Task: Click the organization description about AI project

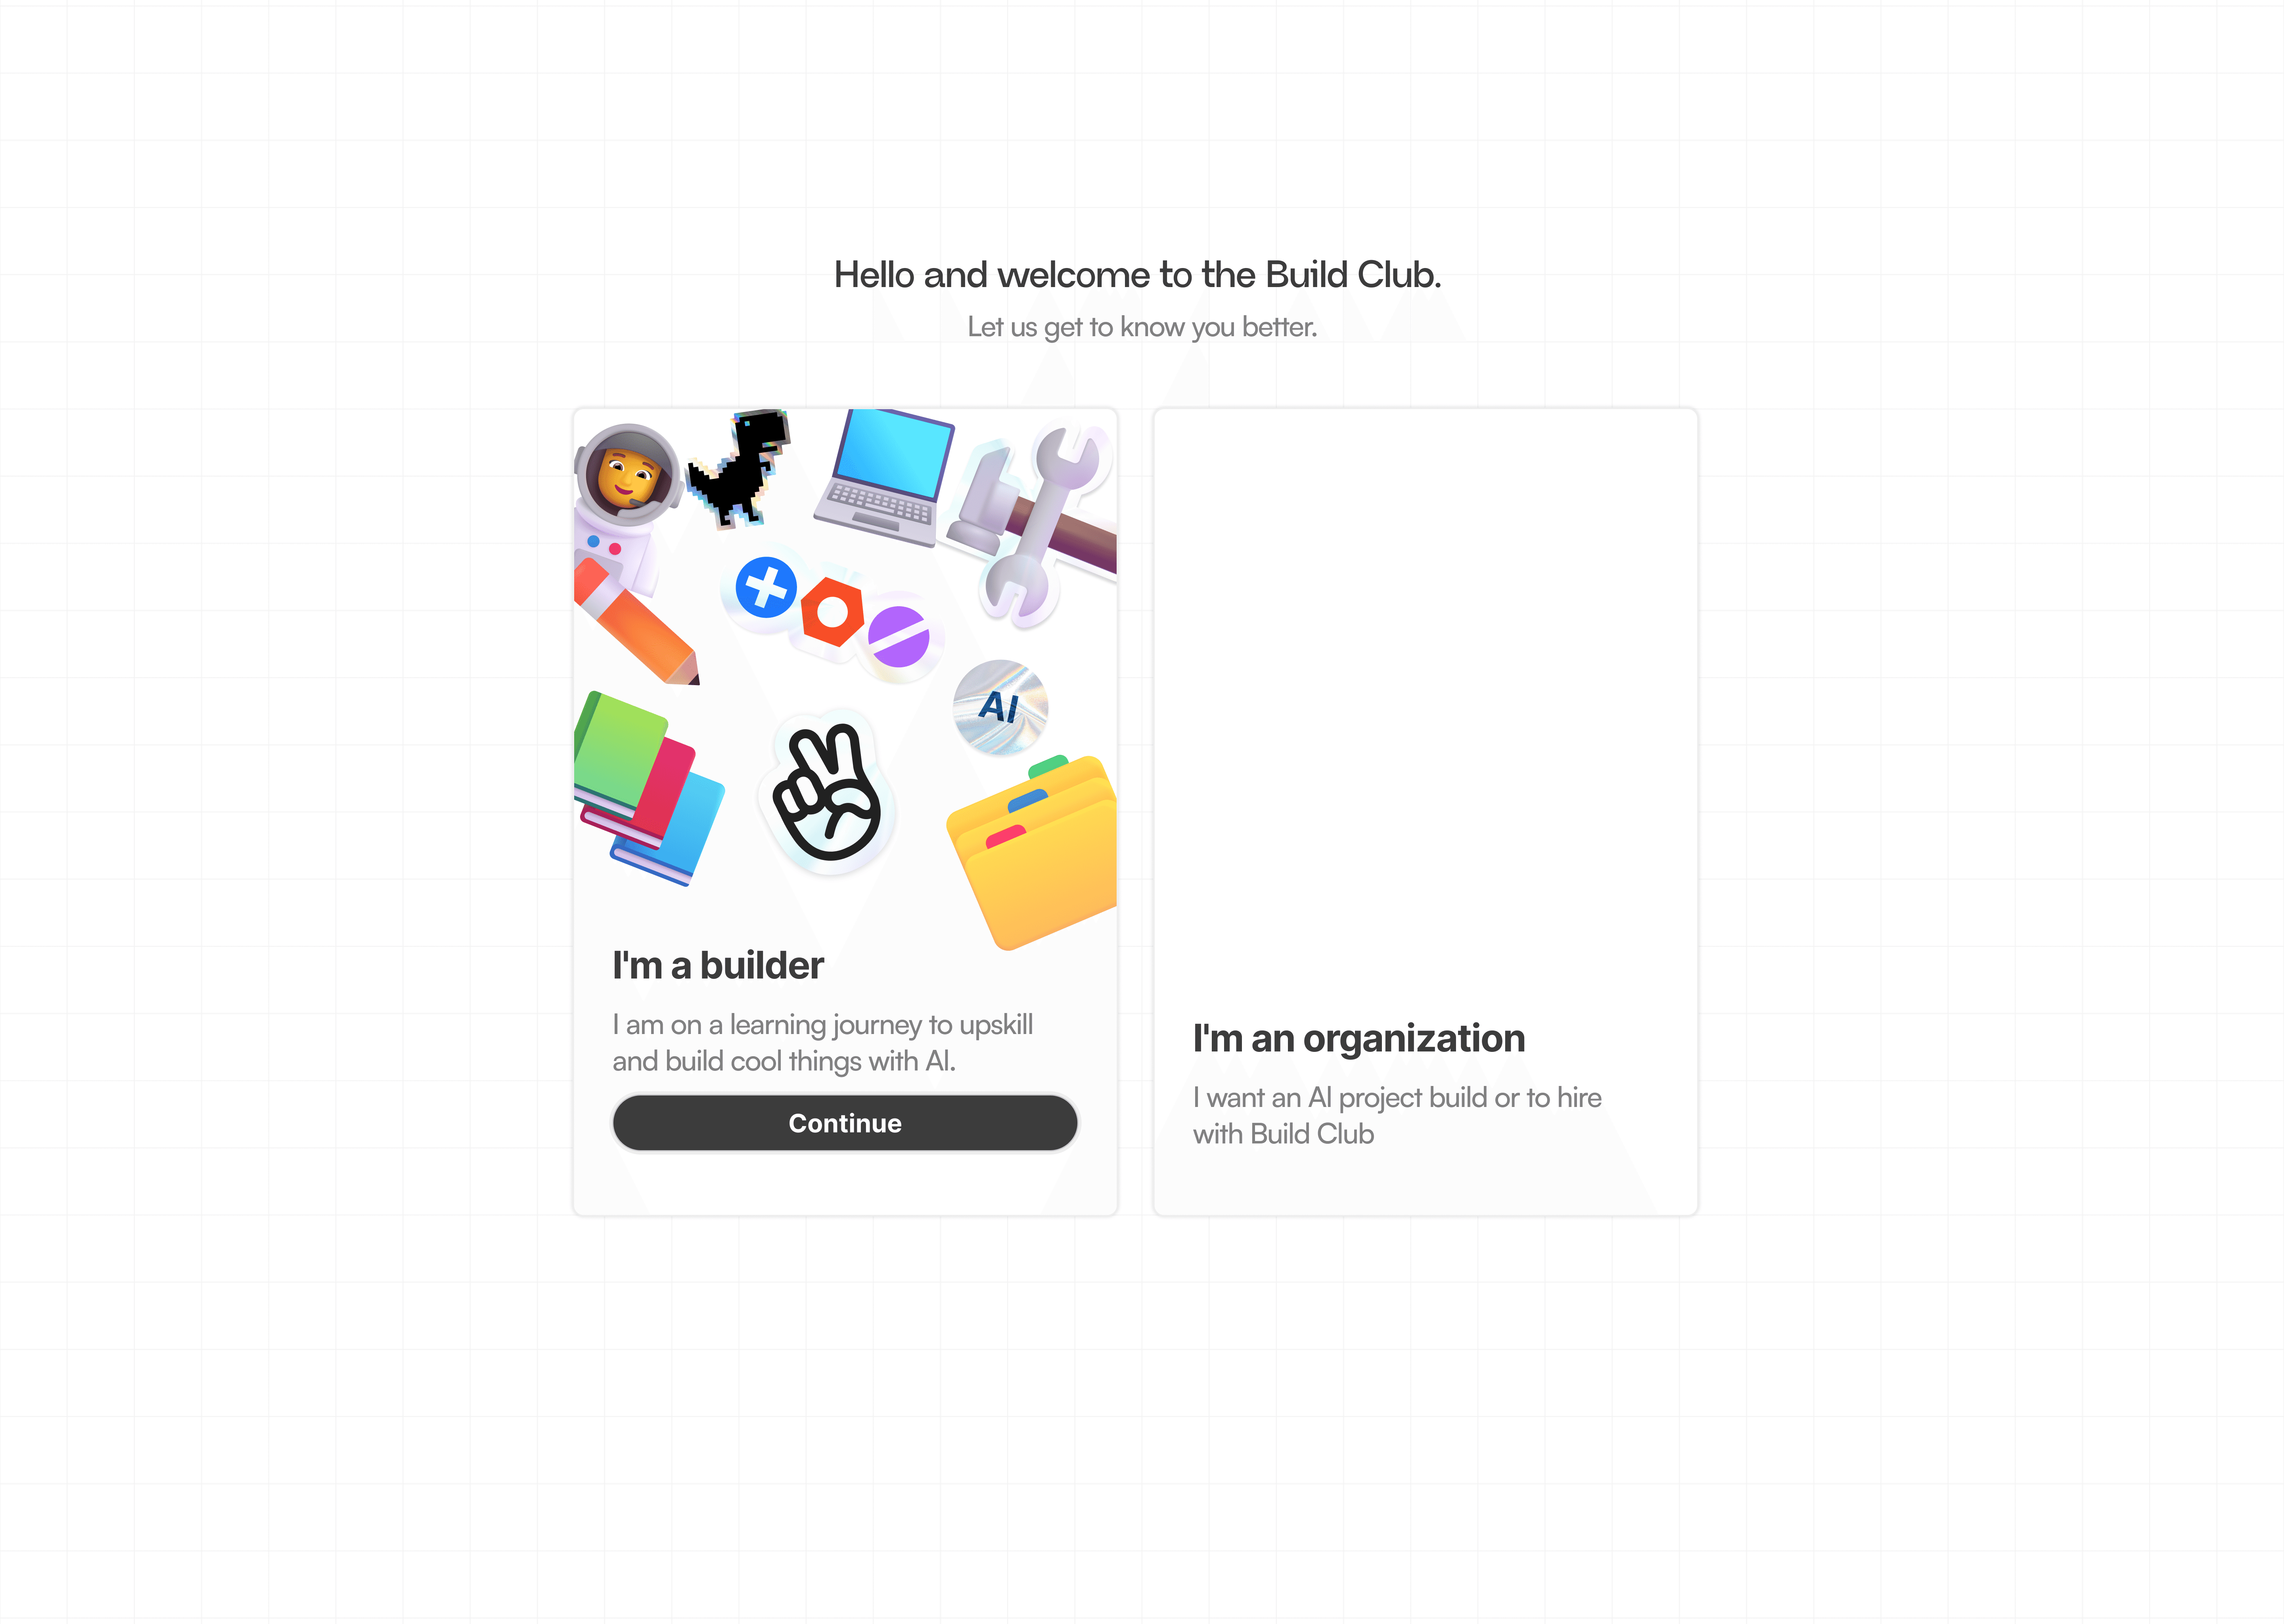Action: [1396, 1115]
